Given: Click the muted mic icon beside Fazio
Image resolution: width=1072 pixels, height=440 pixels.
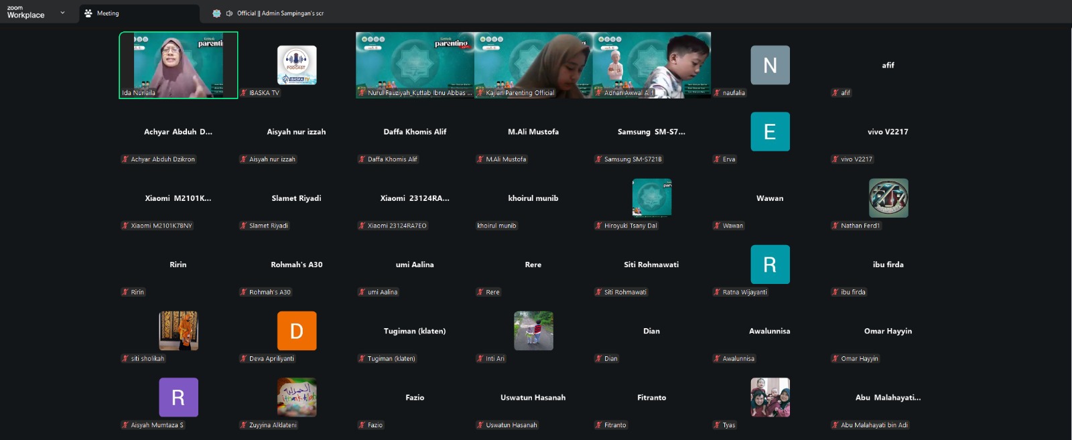Looking at the screenshot, I should [x=362, y=425].
